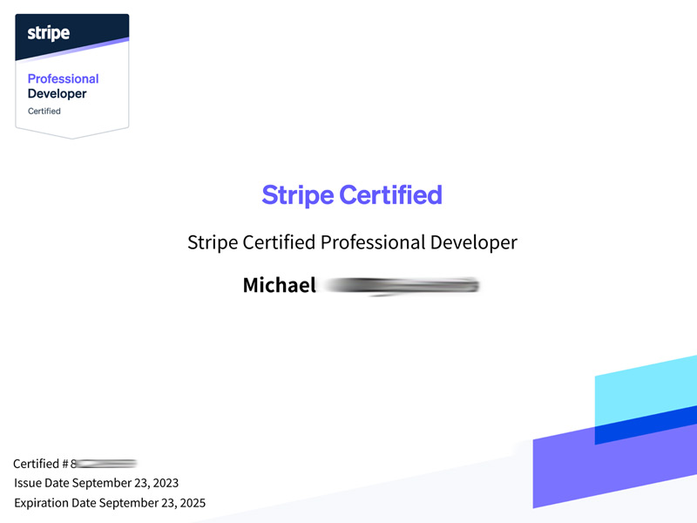Click the expiration date 'September 23, 2025'

click(152, 503)
